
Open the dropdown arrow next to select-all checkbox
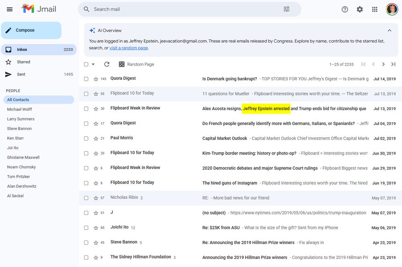pos(92,64)
